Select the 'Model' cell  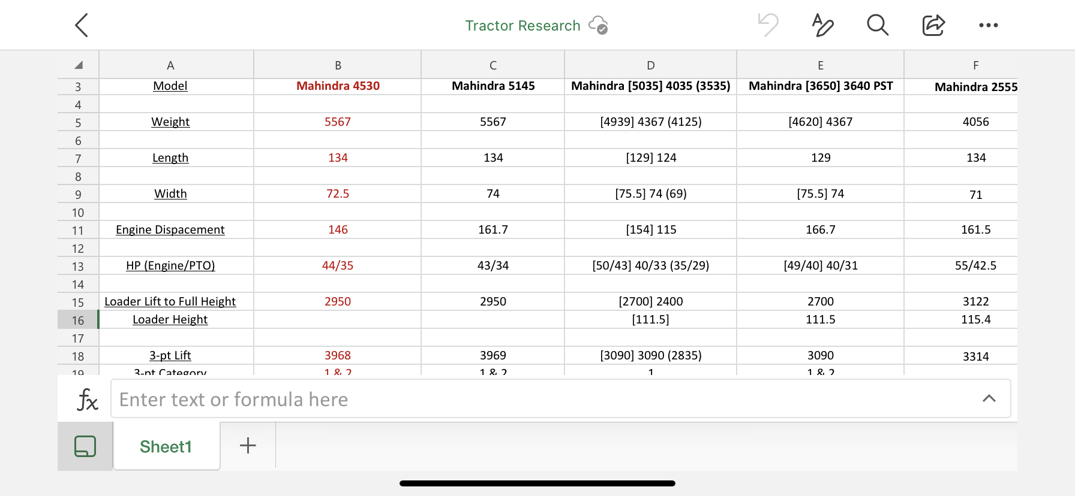pos(176,86)
